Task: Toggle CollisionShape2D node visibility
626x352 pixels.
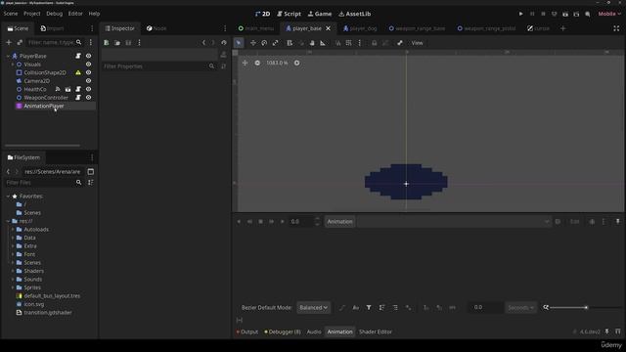Action: [89, 72]
